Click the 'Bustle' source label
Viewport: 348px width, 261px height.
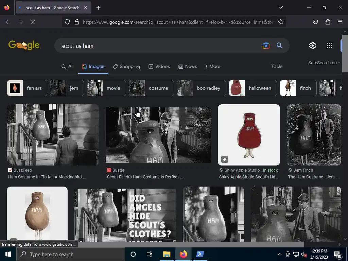(x=118, y=170)
